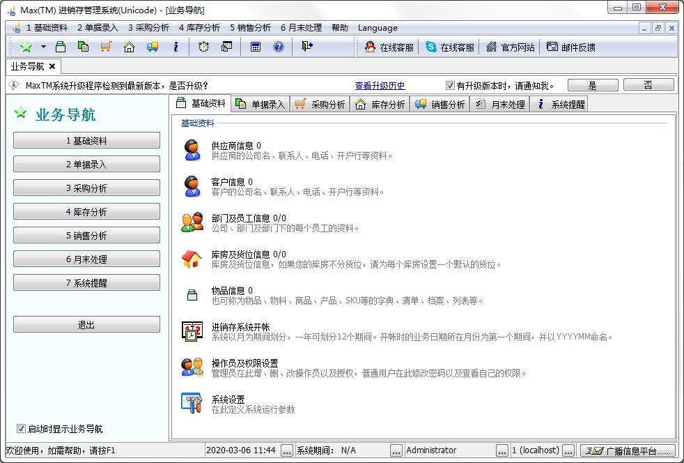Switch to the 库存分析 tab
Viewport: 684px width, 463px height.
pyautogui.click(x=380, y=105)
